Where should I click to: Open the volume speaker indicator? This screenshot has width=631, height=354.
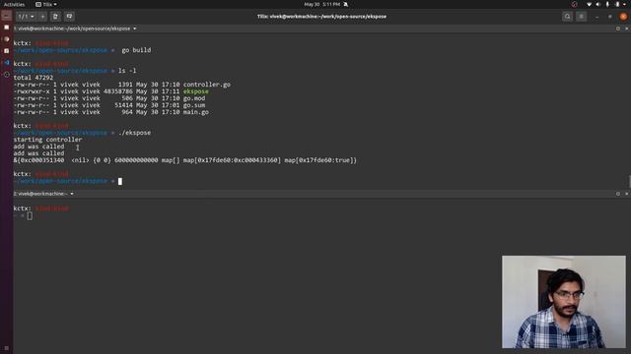pos(598,4)
